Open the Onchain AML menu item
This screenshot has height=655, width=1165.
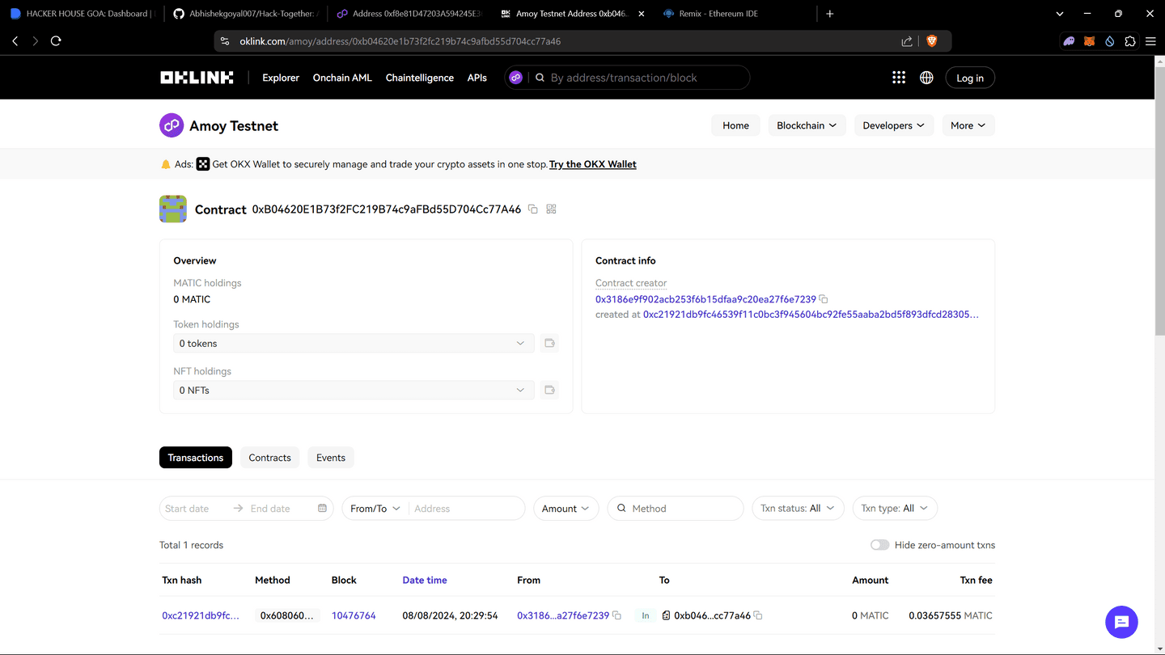click(x=342, y=78)
